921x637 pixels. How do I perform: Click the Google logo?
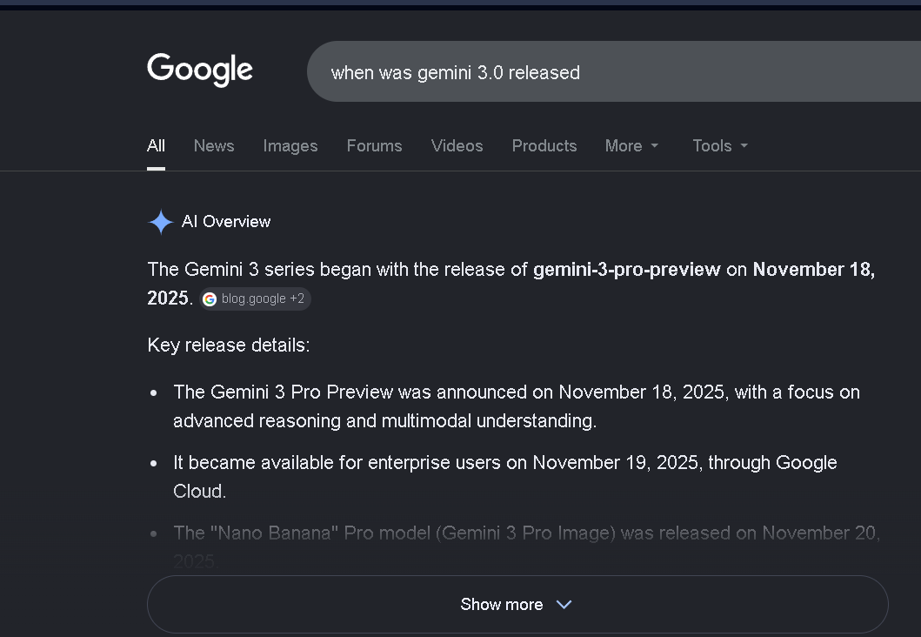(x=200, y=70)
